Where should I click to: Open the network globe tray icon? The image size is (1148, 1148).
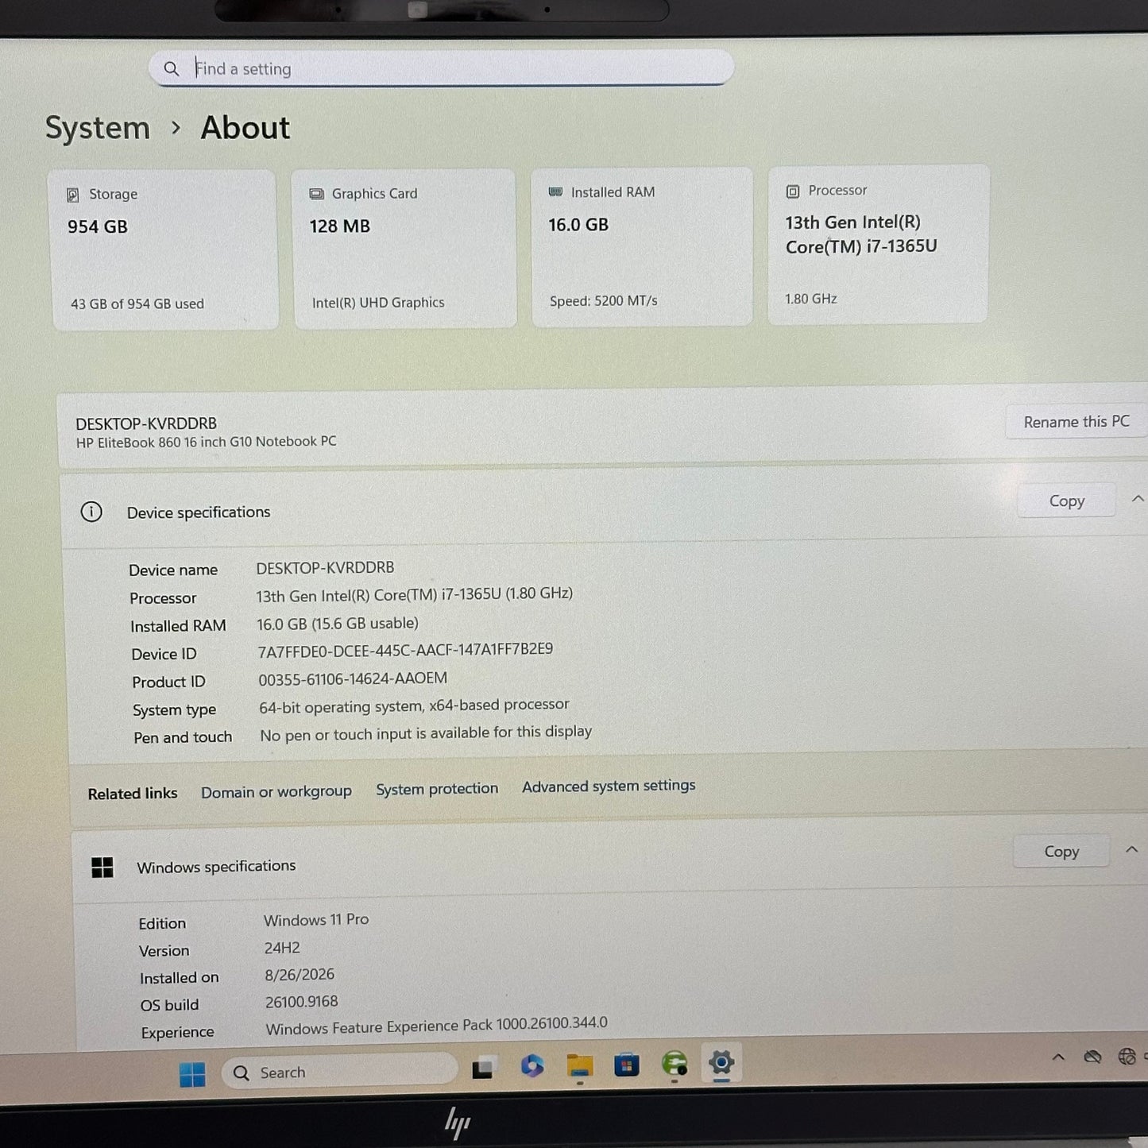tap(1127, 1056)
